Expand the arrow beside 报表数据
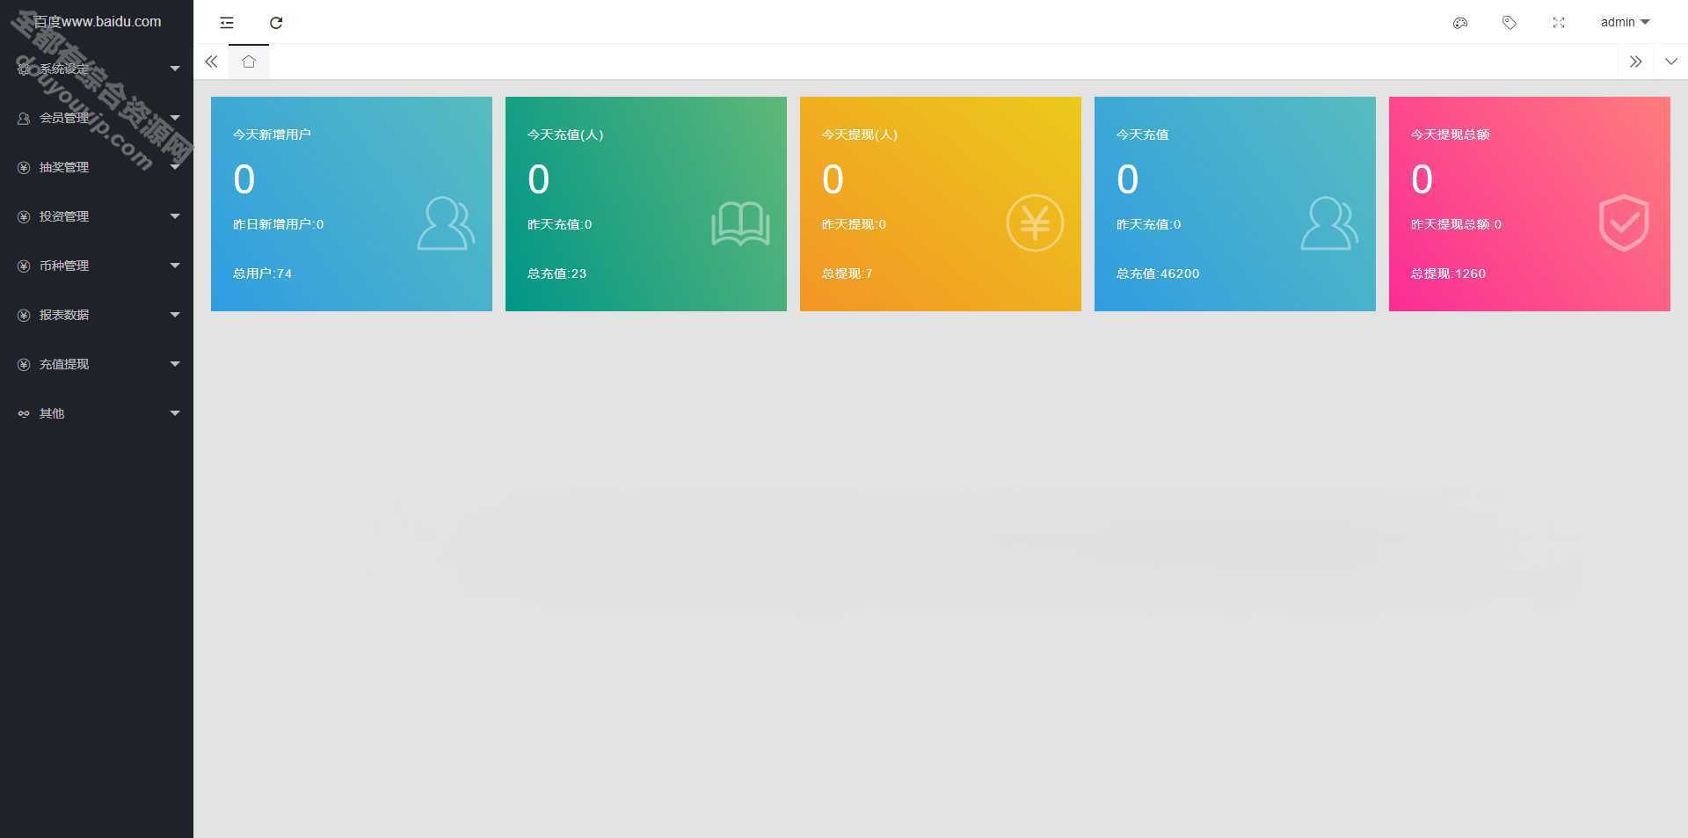This screenshot has width=1688, height=838. click(x=175, y=315)
